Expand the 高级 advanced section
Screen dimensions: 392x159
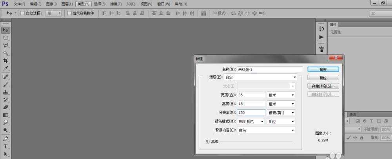[x=207, y=141]
